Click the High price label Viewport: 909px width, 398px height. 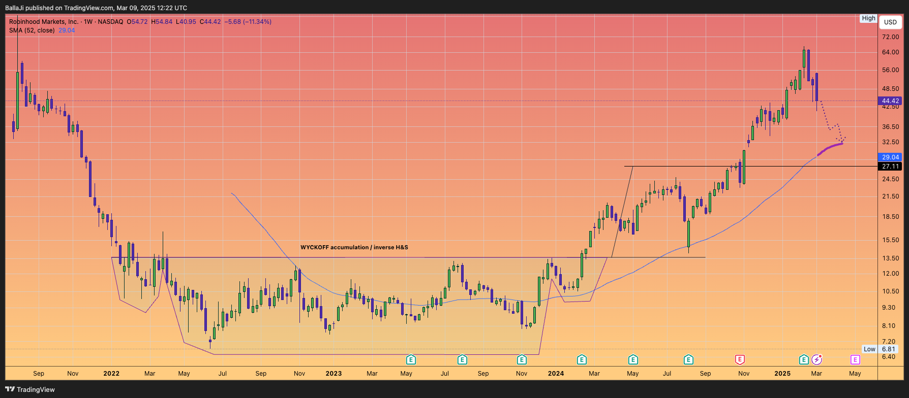tap(868, 18)
